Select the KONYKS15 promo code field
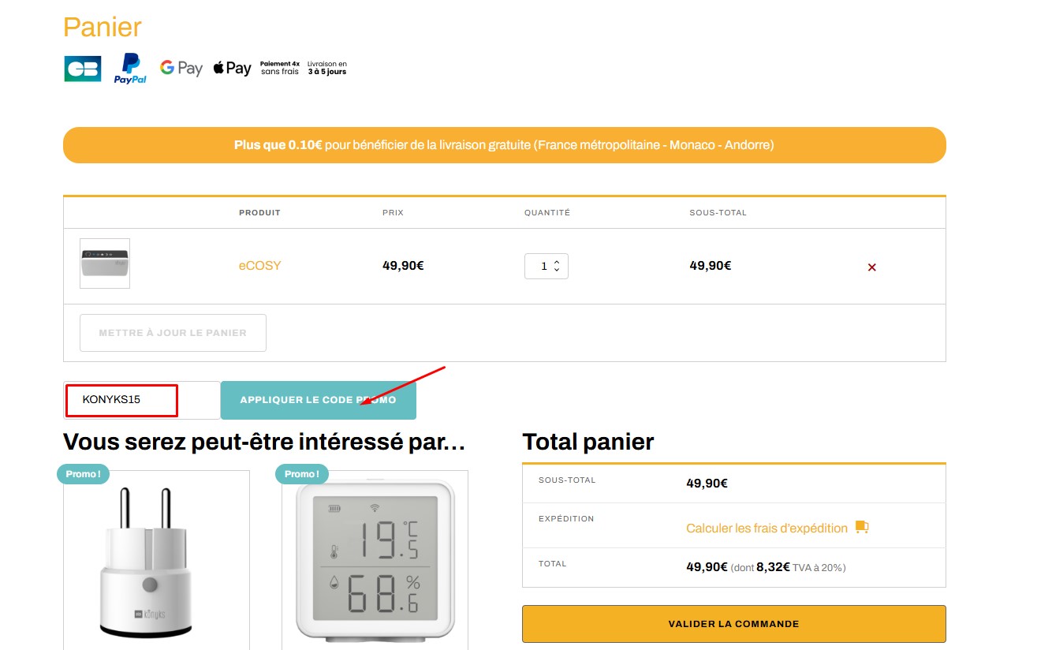 pos(121,400)
